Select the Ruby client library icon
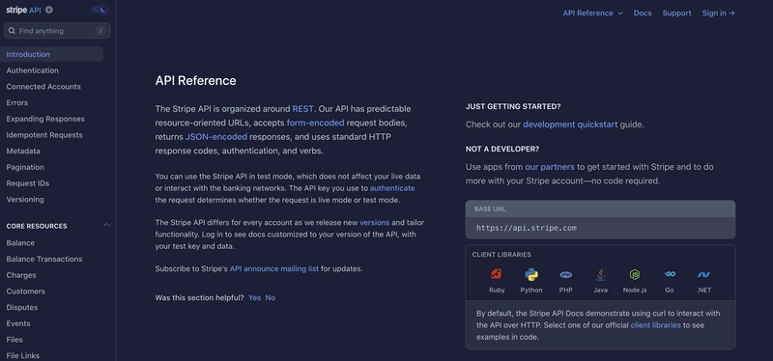The width and height of the screenshot is (773, 361). 497,274
